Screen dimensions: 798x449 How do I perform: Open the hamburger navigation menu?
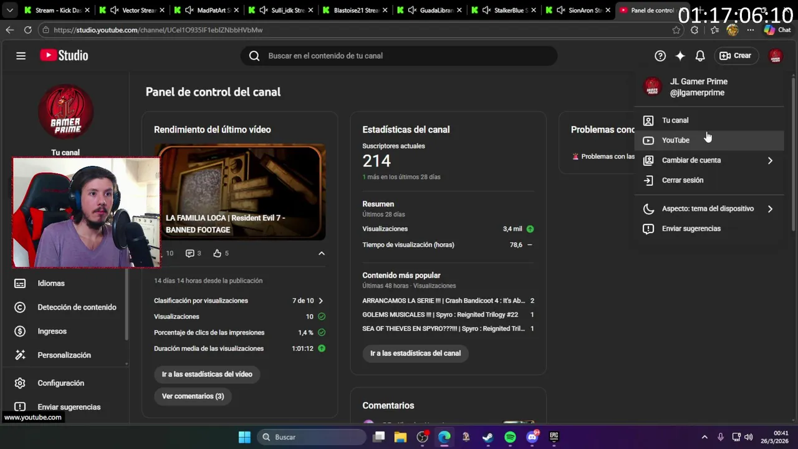(21, 56)
